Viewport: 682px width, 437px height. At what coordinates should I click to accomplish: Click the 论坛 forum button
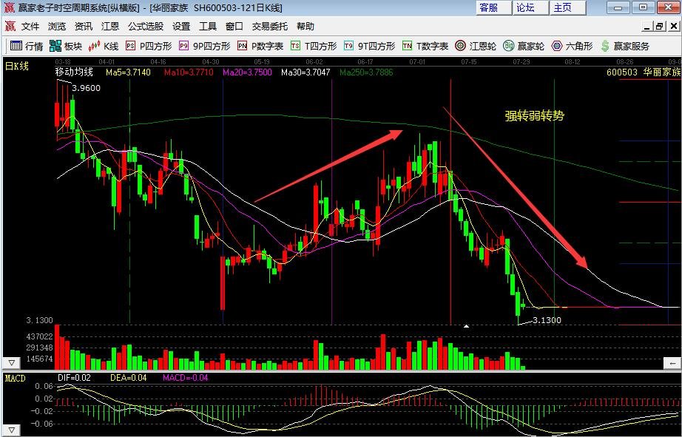531,7
